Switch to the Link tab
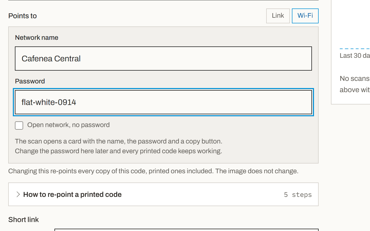370x231 pixels. tap(278, 16)
